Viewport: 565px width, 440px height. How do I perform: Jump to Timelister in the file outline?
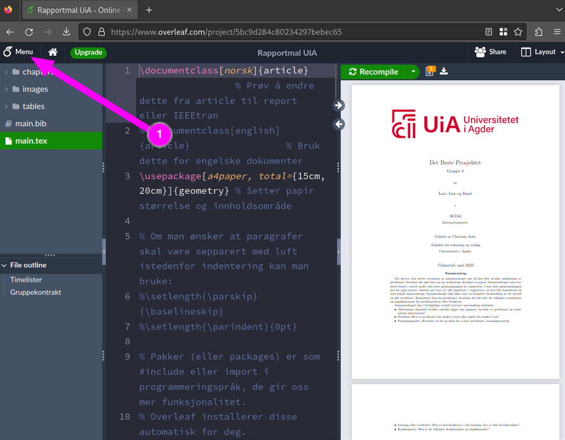[x=26, y=279]
